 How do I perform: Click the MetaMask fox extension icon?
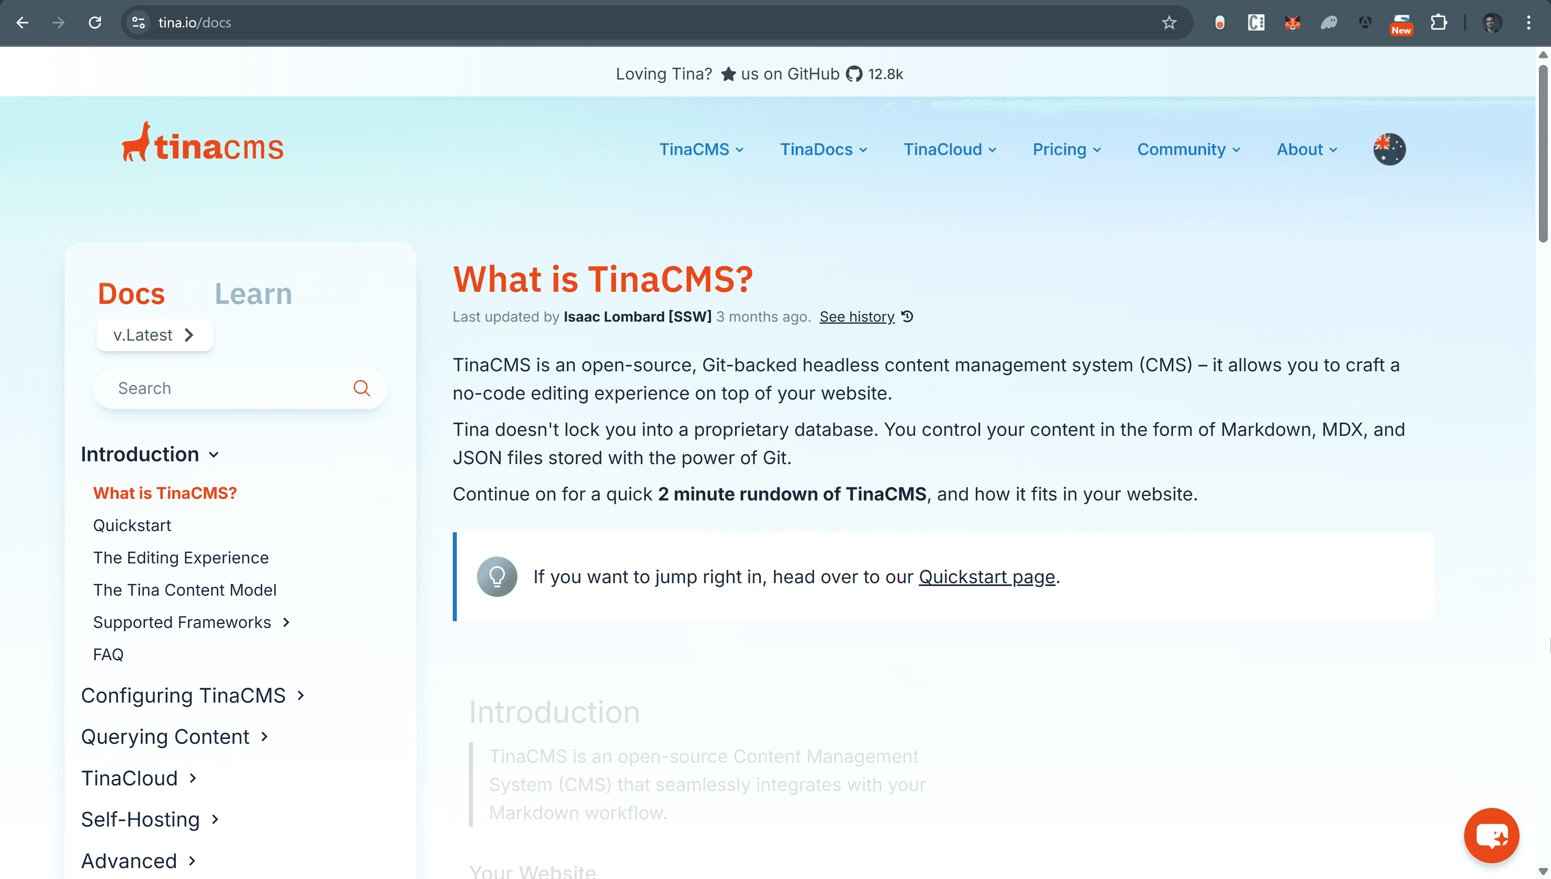point(1292,23)
